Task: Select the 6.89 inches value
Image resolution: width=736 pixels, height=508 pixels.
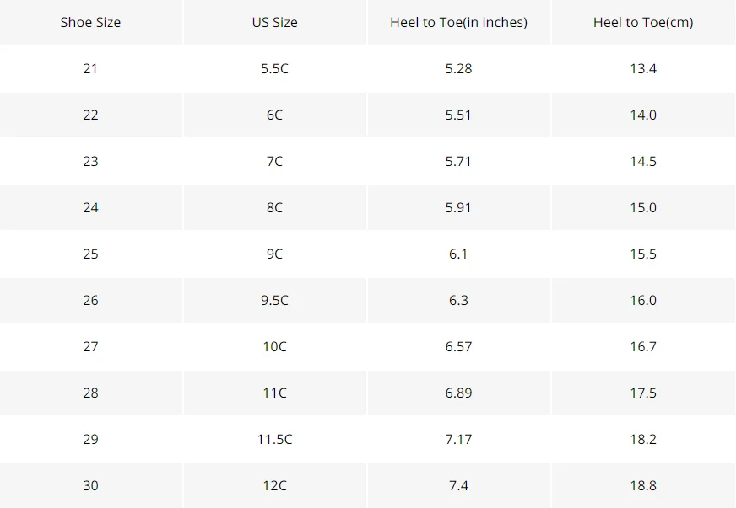Action: 458,393
